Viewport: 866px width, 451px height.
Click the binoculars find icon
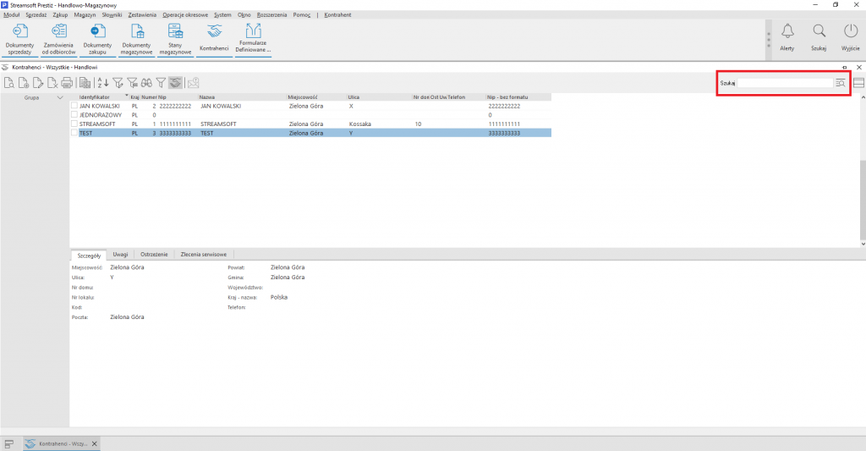coord(146,83)
